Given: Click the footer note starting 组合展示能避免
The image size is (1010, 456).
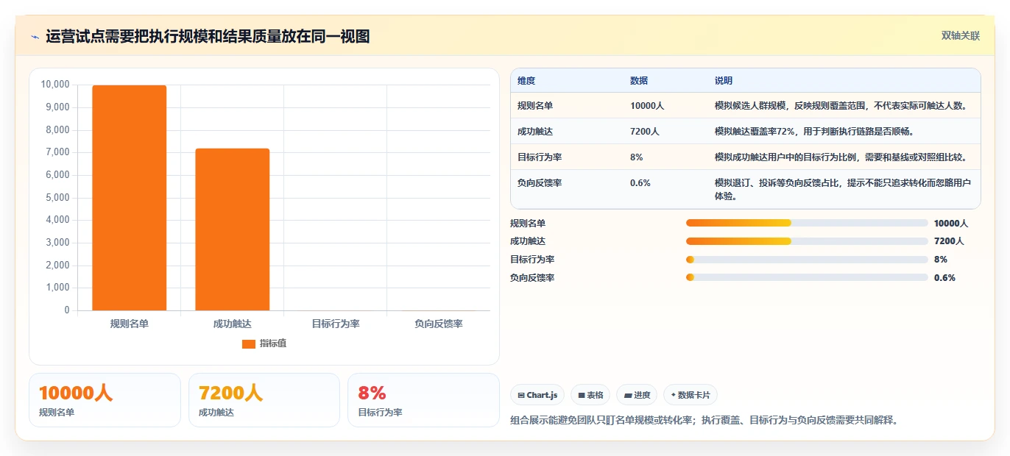Looking at the screenshot, I should (704, 421).
